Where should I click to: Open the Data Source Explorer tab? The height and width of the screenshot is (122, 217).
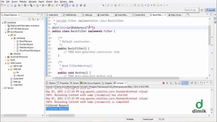(90, 83)
